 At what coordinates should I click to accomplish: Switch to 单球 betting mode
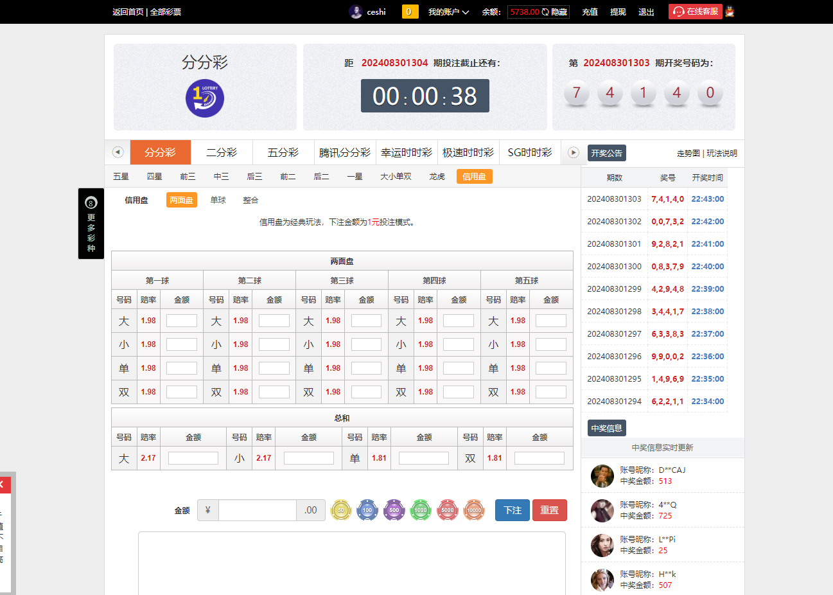click(x=217, y=200)
